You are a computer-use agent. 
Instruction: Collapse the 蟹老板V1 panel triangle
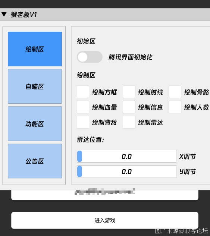(4, 15)
